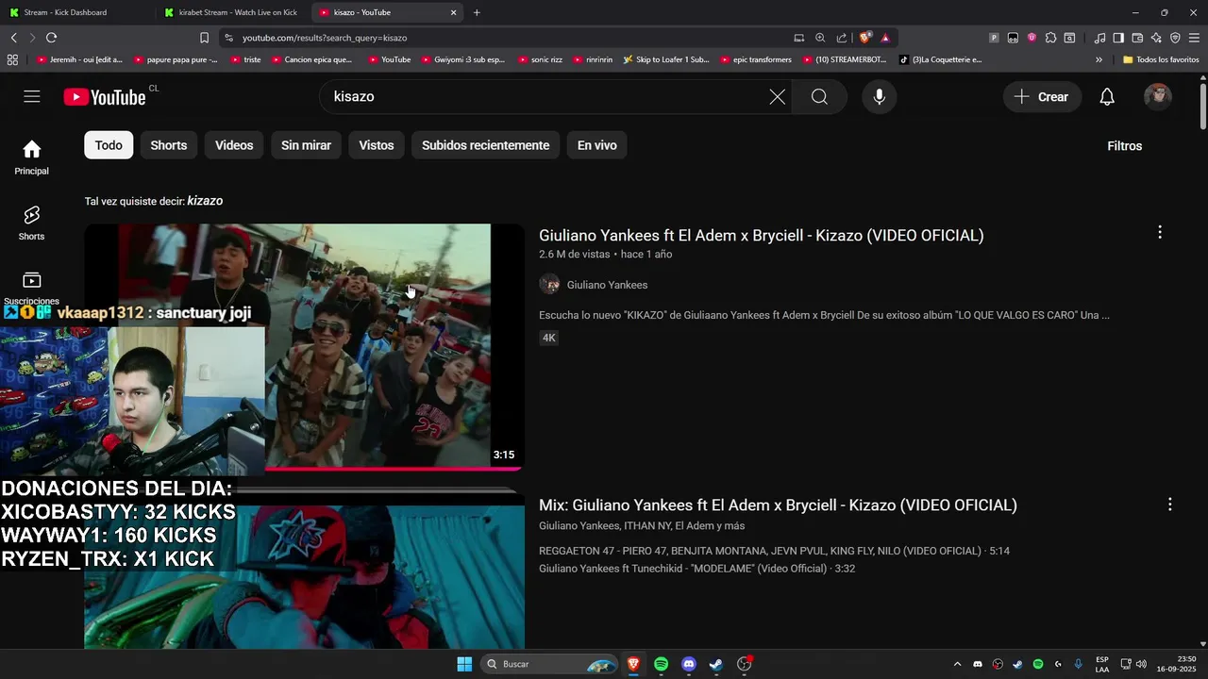Viewport: 1208px width, 679px height.
Task: Bookmark this page with the bookmark icon
Action: click(x=204, y=38)
